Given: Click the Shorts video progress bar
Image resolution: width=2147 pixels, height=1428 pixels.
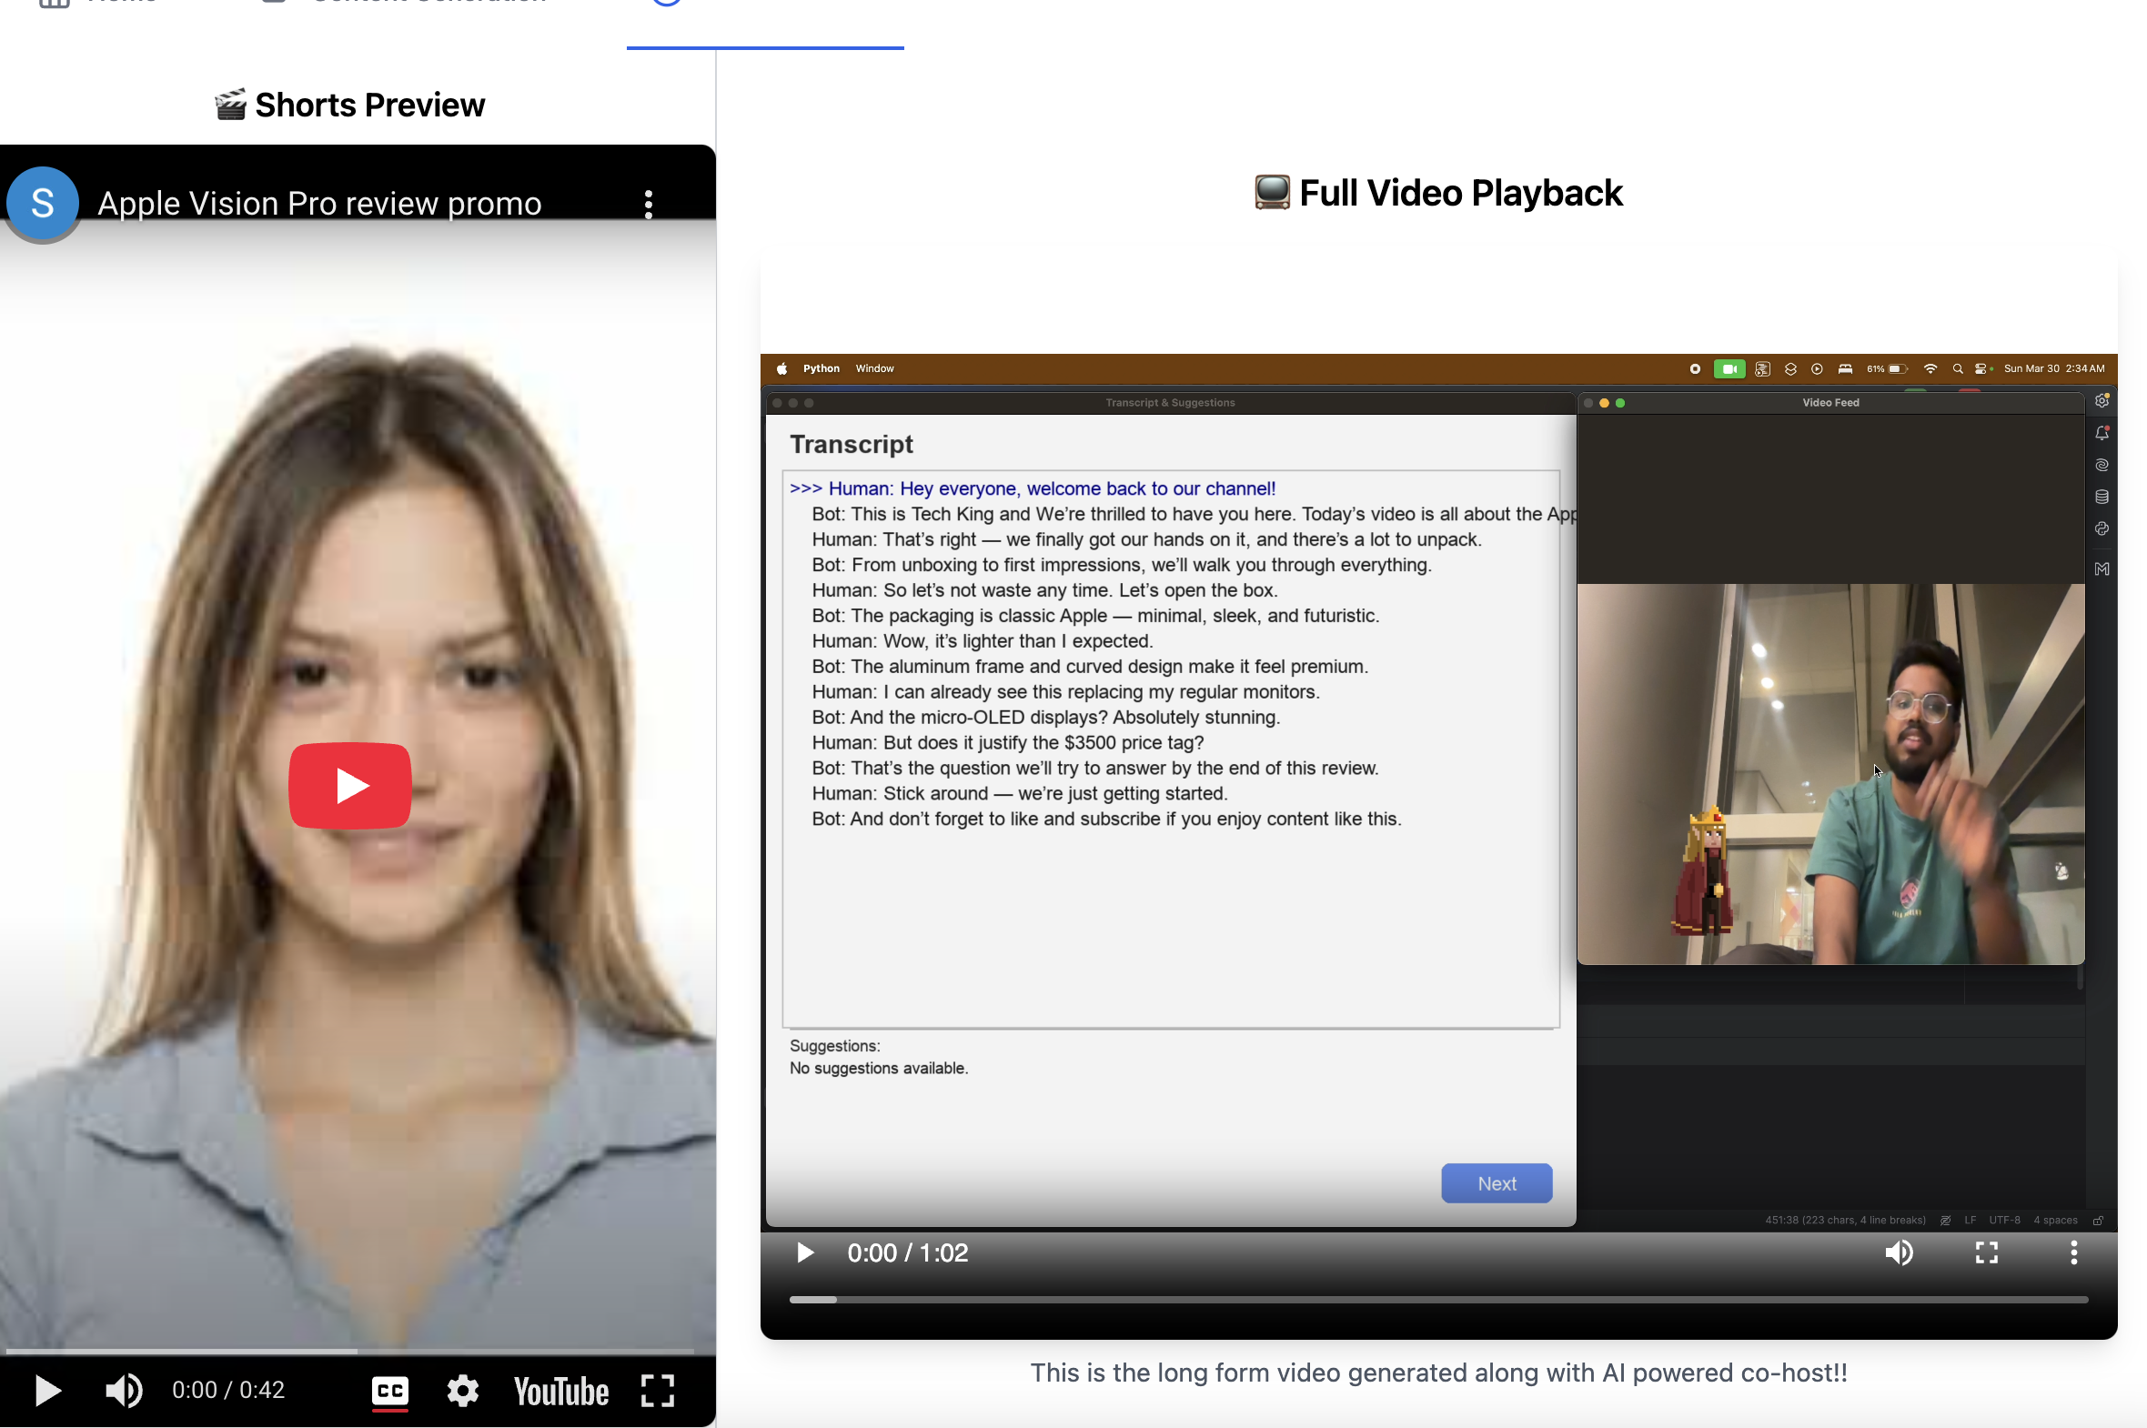Looking at the screenshot, I should [x=349, y=1351].
